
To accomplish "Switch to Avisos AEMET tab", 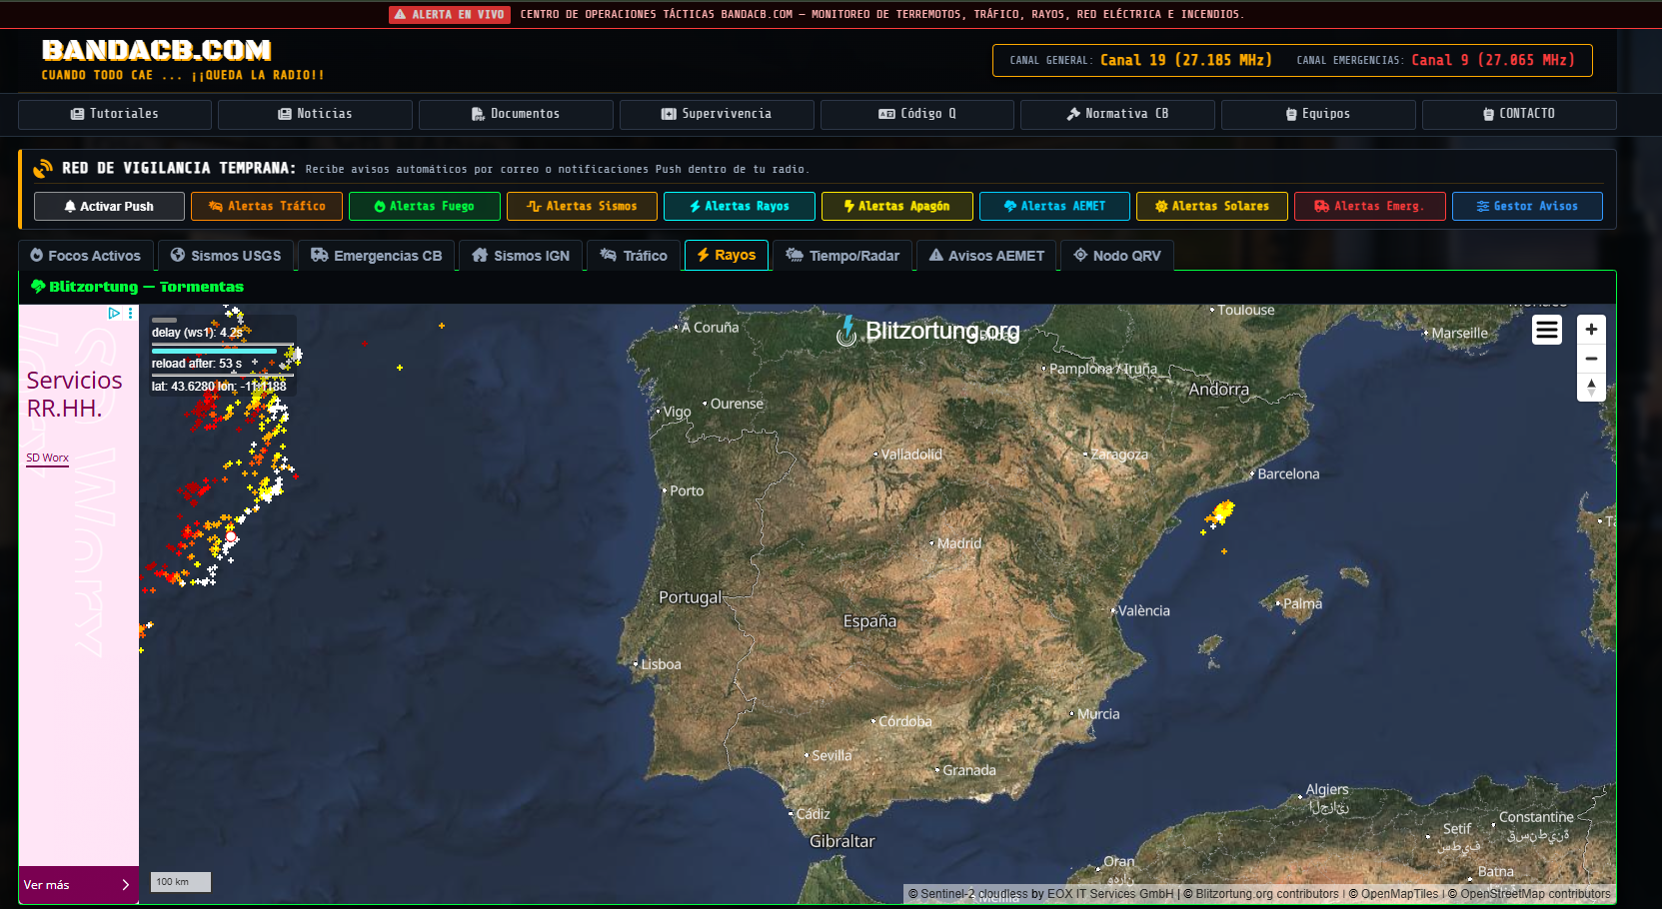I will [x=986, y=256].
